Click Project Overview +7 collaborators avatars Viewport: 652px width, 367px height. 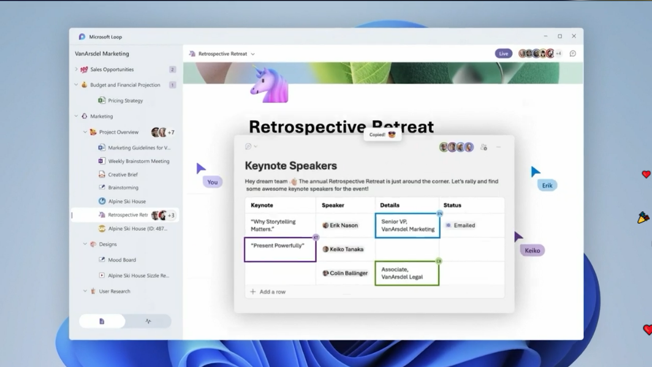click(163, 132)
